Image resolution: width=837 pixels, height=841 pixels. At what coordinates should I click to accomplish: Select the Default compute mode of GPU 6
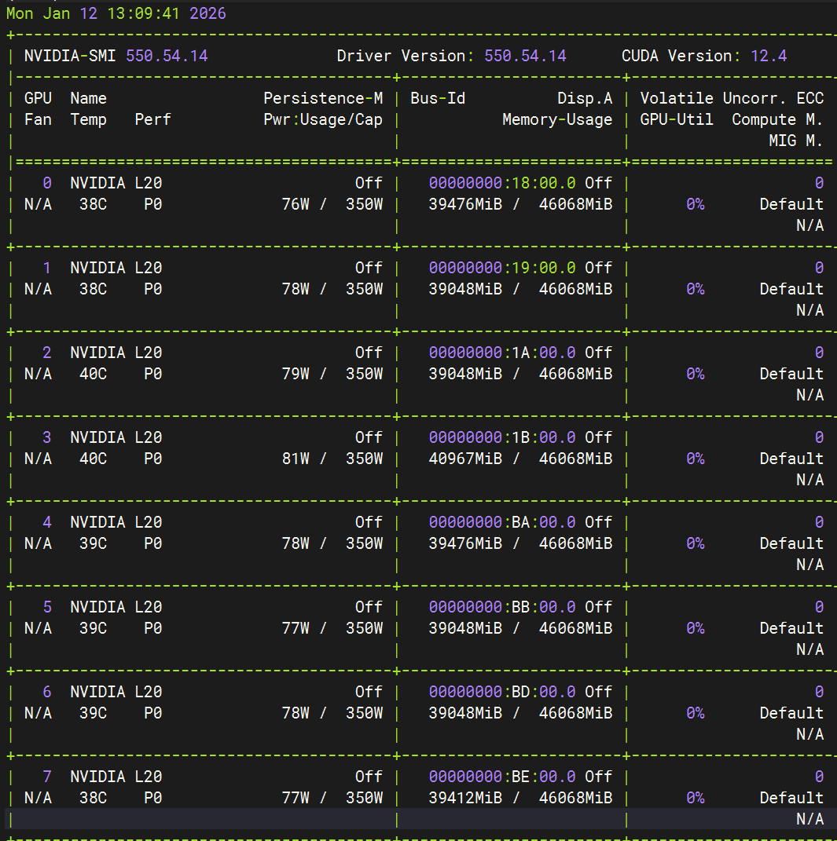[791, 713]
